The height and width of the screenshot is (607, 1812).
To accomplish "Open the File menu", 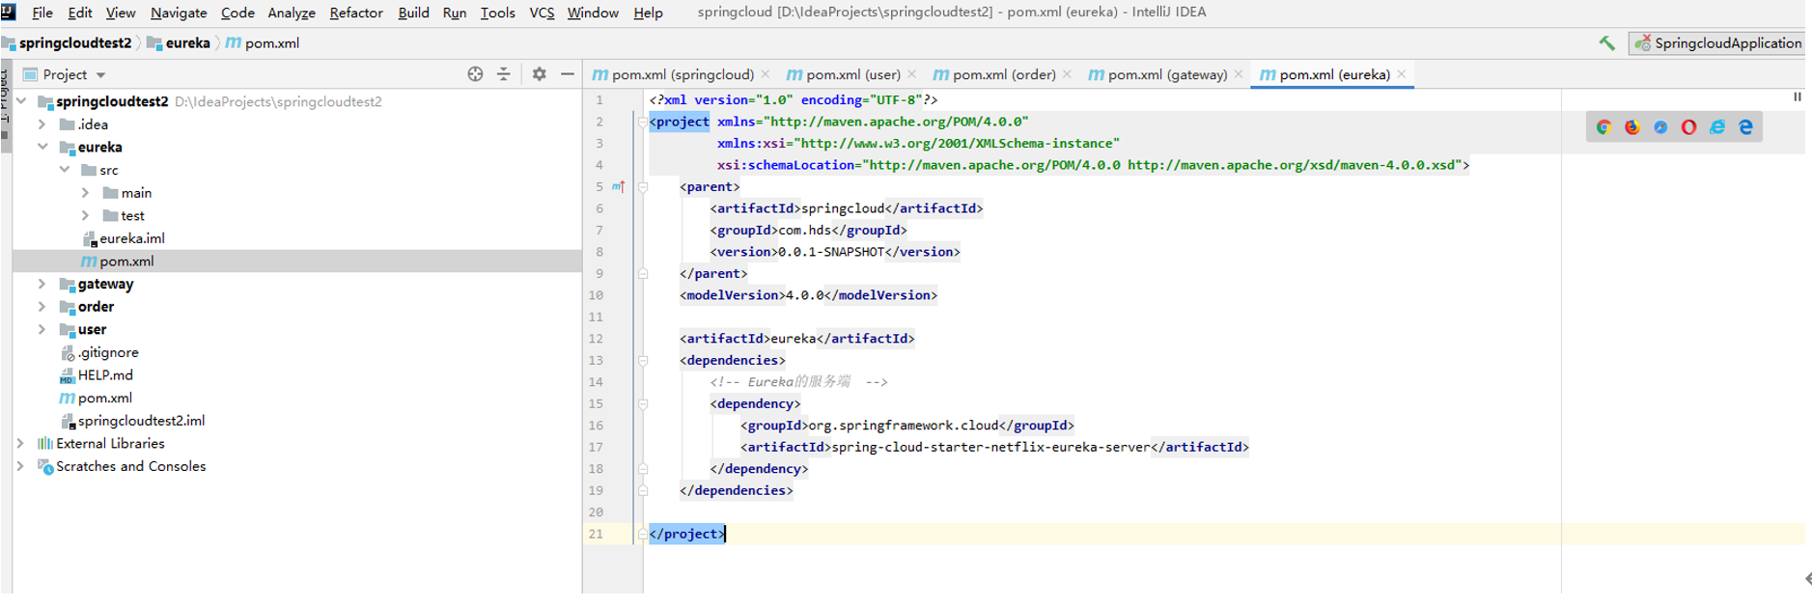I will click(x=42, y=13).
